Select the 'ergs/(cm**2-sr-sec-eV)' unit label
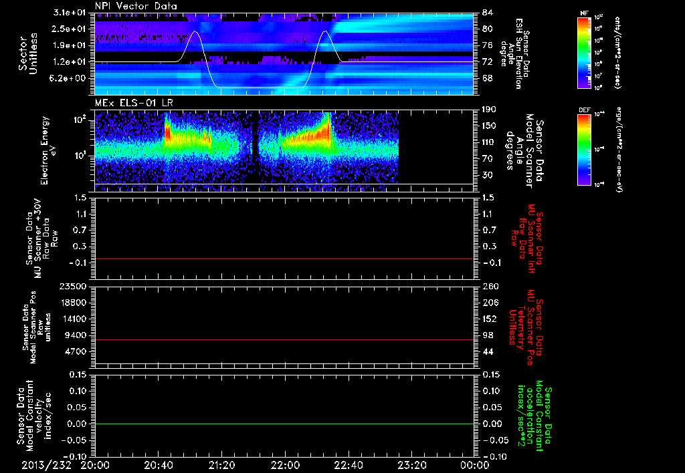 [x=619, y=150]
